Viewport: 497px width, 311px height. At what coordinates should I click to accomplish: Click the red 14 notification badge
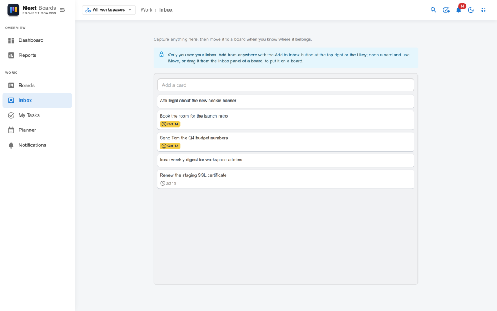click(x=462, y=6)
